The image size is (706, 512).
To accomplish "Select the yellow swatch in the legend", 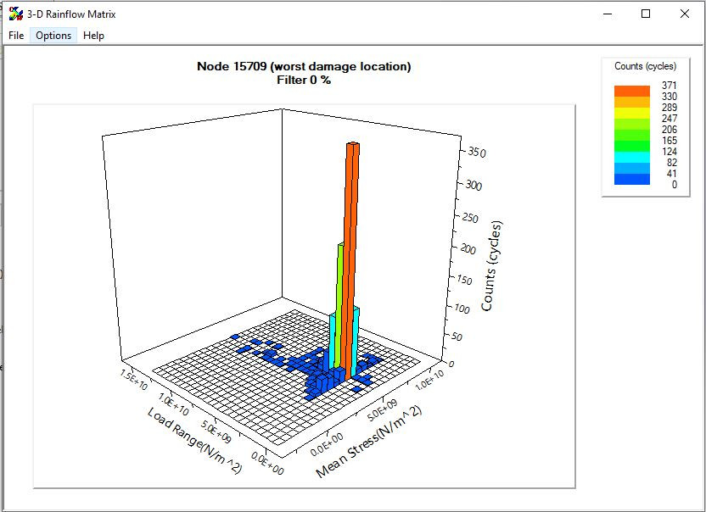I will click(x=631, y=113).
